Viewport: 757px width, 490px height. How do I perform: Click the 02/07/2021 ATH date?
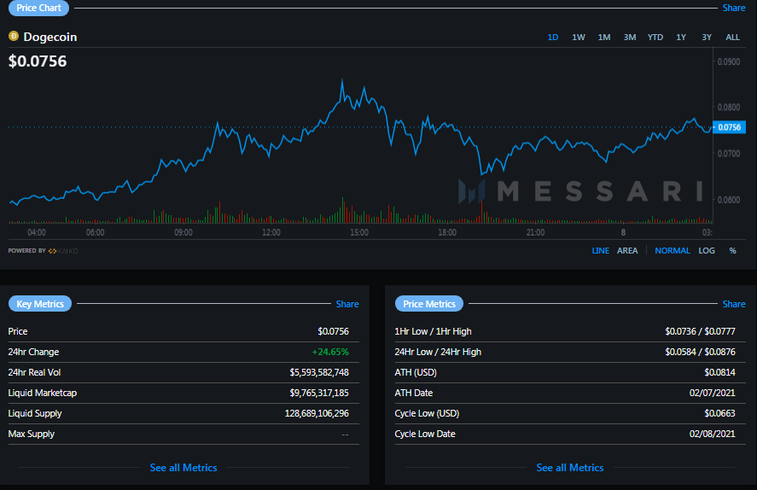712,393
